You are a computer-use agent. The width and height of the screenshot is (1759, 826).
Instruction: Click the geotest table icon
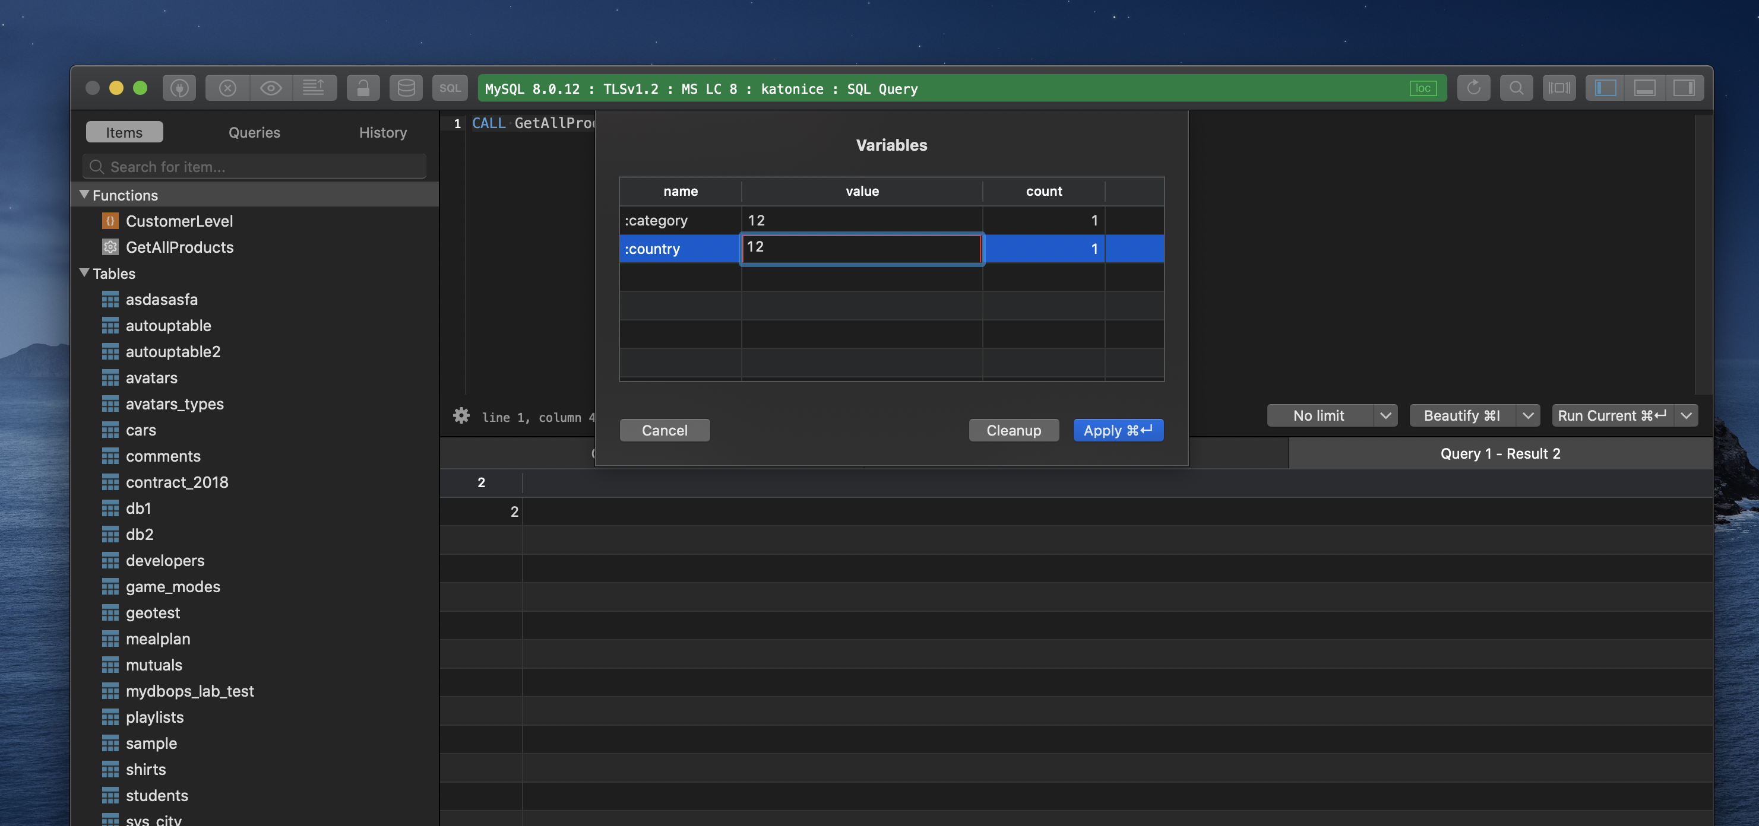point(110,613)
